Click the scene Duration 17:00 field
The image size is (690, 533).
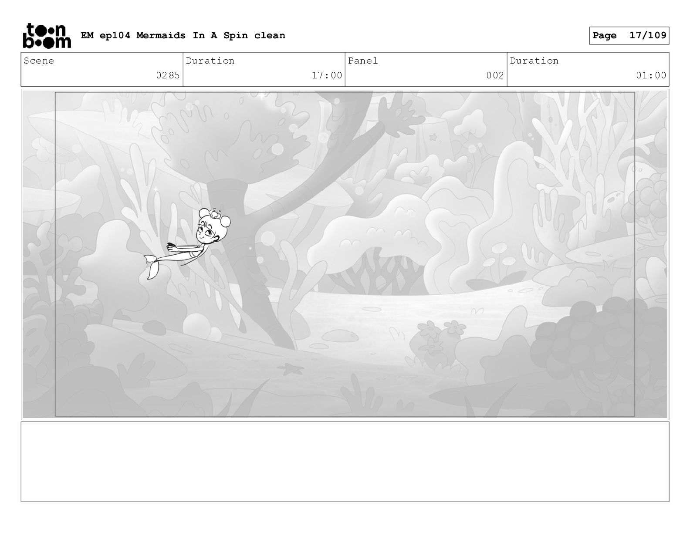tap(264, 69)
